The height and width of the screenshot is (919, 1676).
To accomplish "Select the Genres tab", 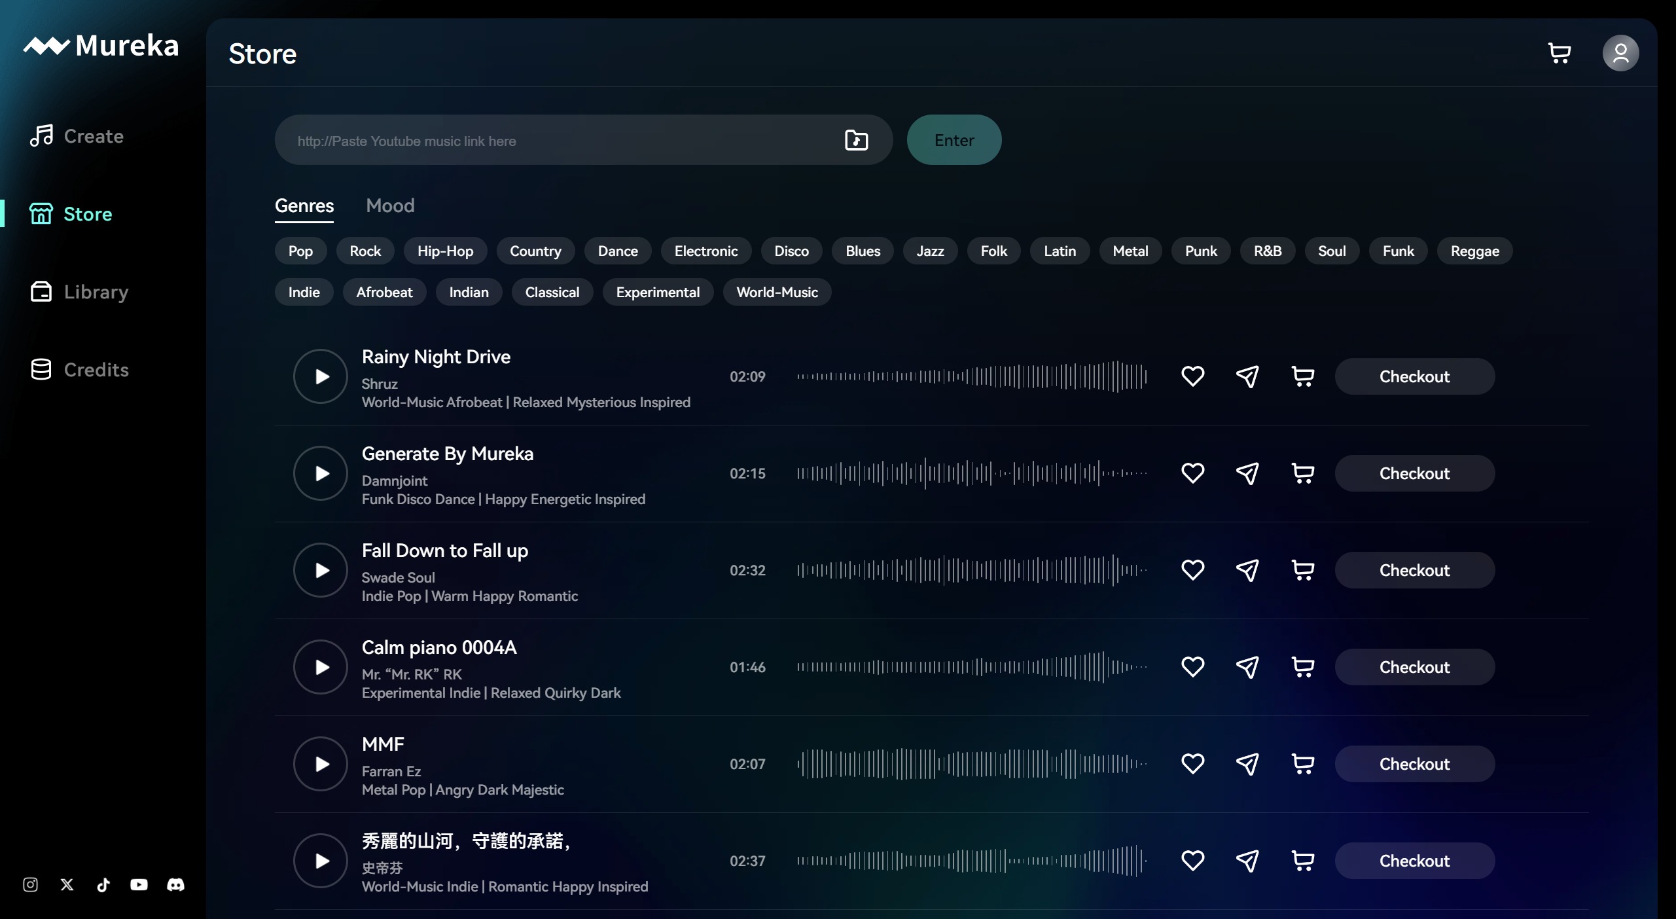I will click(304, 205).
